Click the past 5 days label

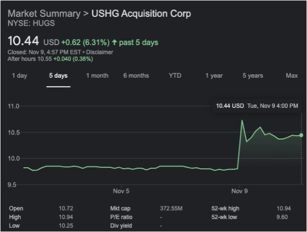point(139,43)
